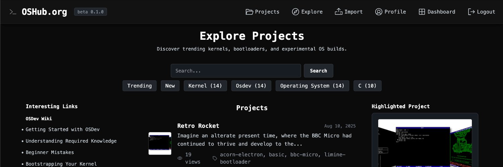Viewport: 503px width, 167px height.
Task: Click the Projects folder icon
Action: pyautogui.click(x=249, y=12)
